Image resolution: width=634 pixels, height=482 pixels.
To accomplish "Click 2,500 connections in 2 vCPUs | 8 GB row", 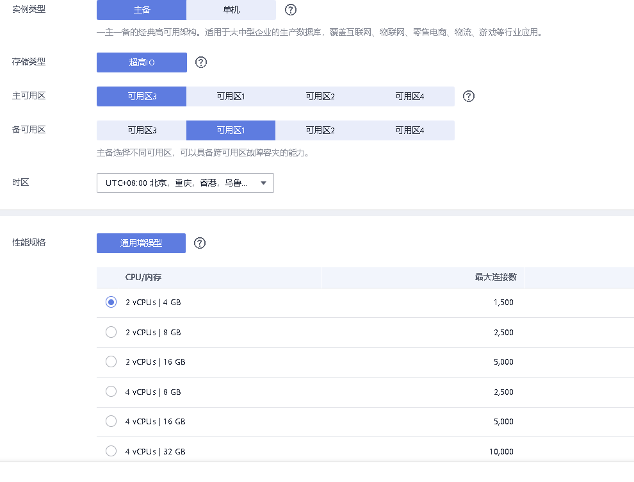I will tap(503, 332).
